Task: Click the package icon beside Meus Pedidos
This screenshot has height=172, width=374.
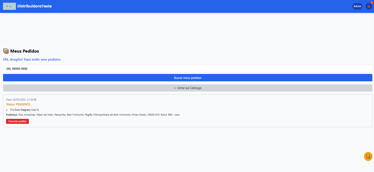Action: click(x=6, y=51)
